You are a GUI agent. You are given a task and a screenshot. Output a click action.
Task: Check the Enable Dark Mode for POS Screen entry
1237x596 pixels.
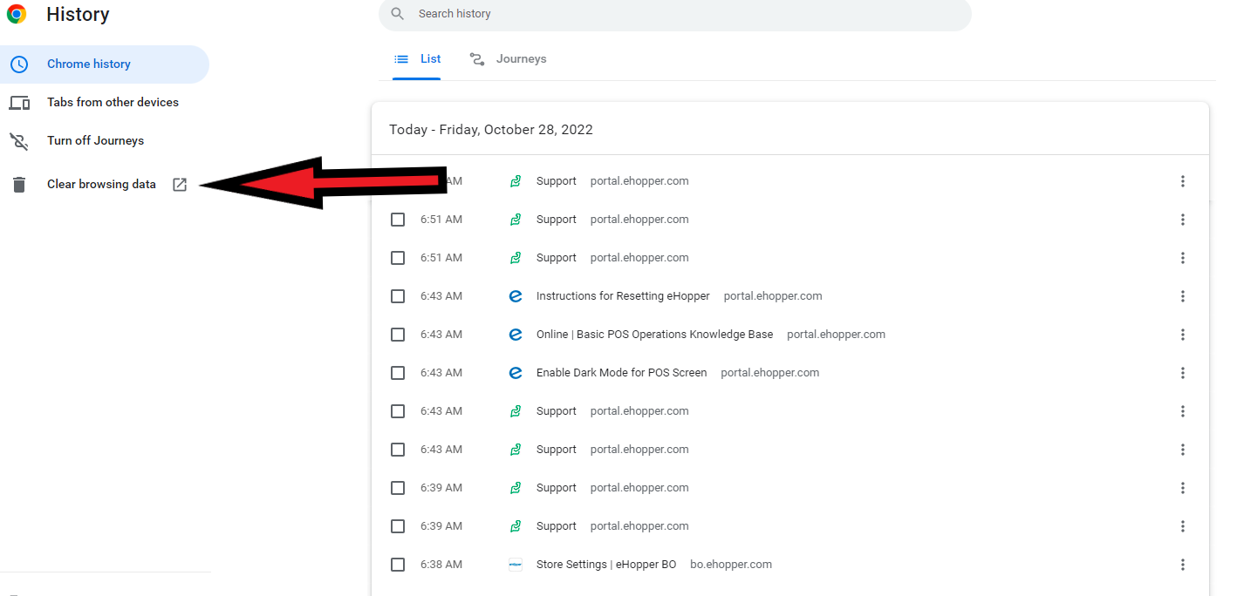tap(398, 373)
